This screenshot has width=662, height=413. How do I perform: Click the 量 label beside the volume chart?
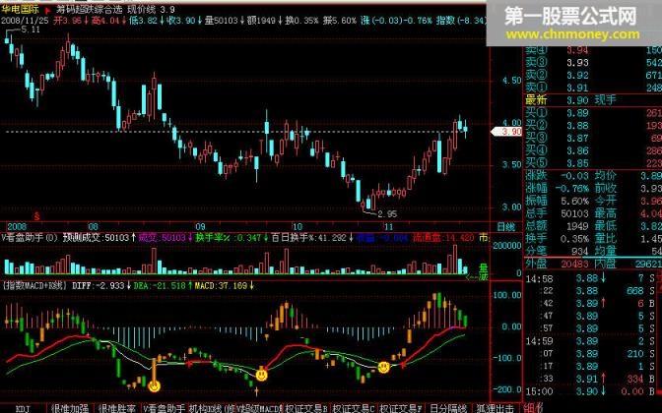[x=484, y=267]
